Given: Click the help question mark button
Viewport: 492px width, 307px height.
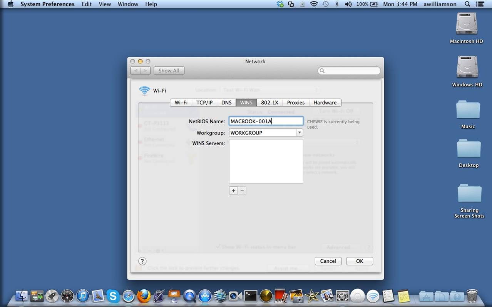Looking at the screenshot, I should tap(142, 261).
